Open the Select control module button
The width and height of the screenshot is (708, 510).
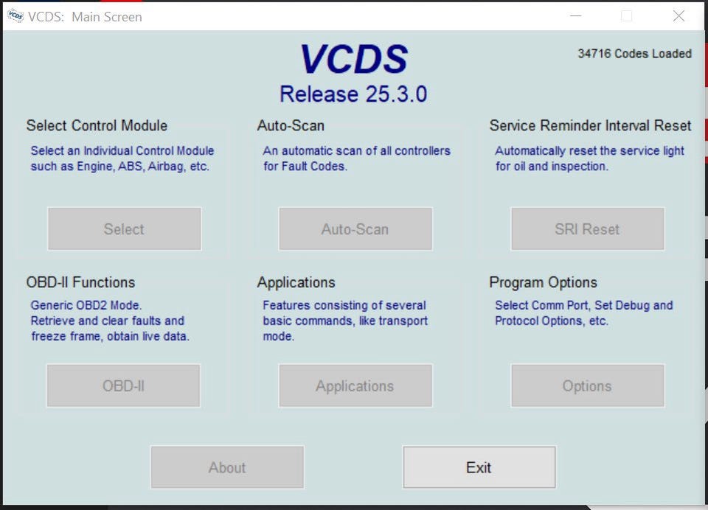coord(125,228)
